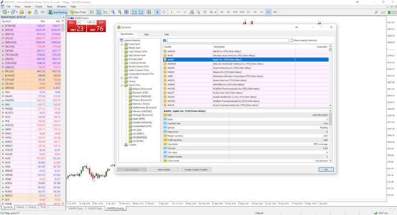Click the symbol list vertical scrollbar

(330, 76)
